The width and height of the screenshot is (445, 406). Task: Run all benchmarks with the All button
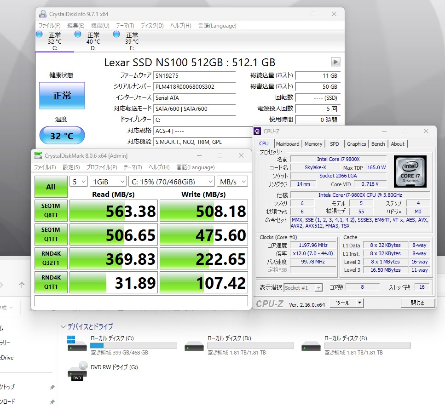coord(51,187)
